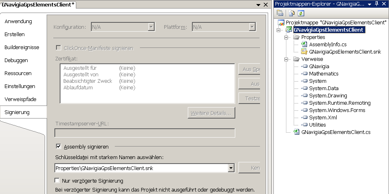Click the System.Data reference icon
The width and height of the screenshot is (389, 194).
tap(304, 88)
